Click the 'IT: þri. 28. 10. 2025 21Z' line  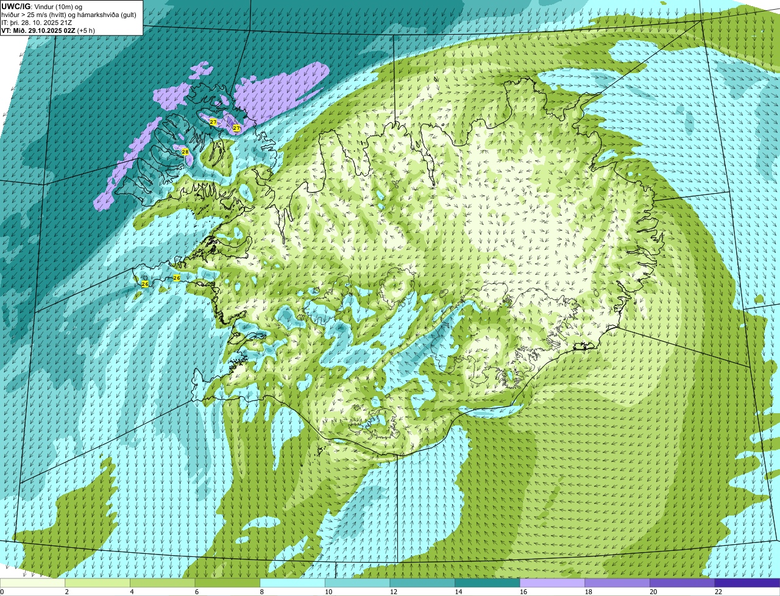pos(37,23)
